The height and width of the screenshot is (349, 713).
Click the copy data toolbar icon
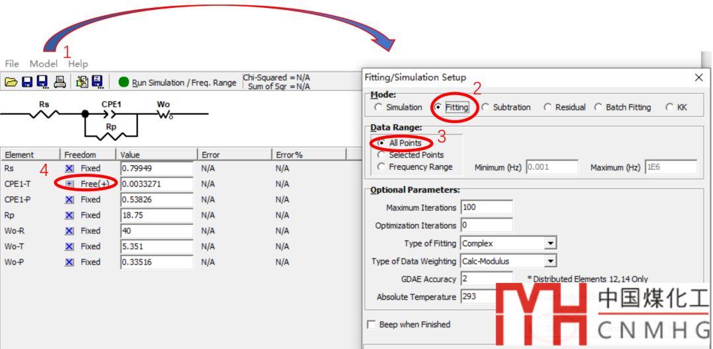[83, 82]
